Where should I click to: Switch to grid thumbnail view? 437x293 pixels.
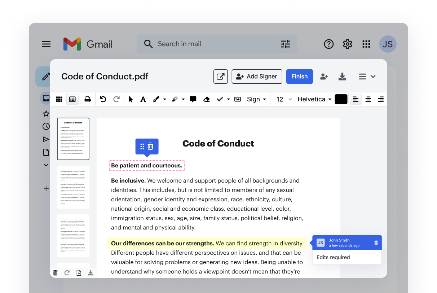point(59,99)
